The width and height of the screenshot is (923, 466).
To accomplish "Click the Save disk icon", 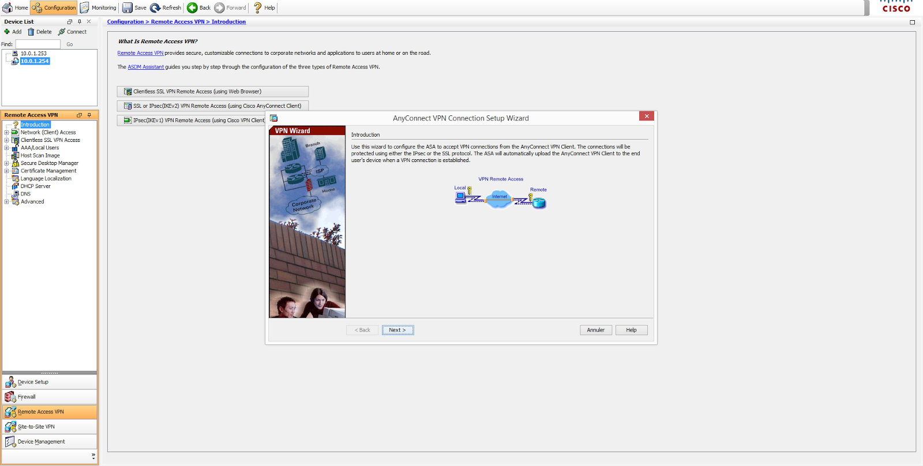I will 127,7.
